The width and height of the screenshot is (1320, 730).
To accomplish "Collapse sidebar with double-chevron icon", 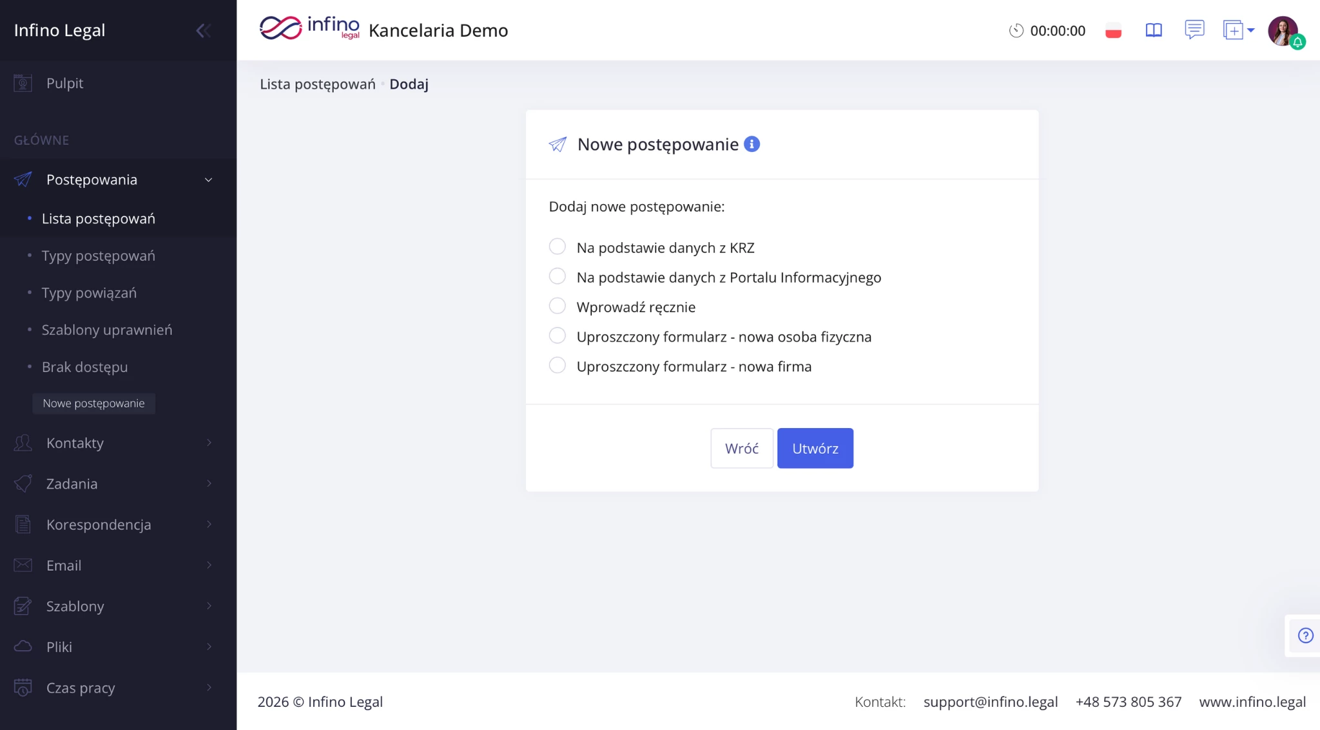I will [x=203, y=30].
